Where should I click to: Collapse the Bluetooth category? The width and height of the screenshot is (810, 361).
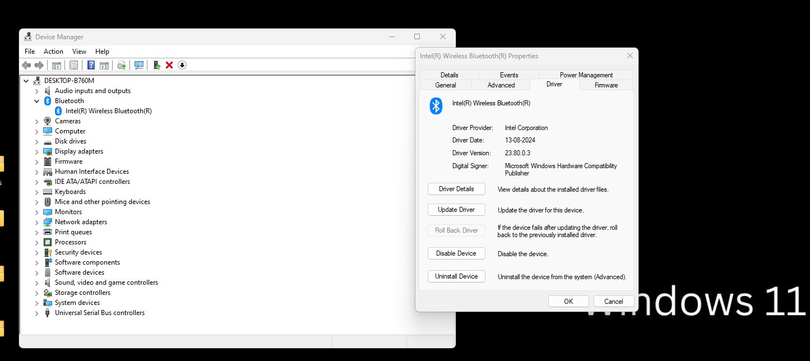[x=37, y=101]
